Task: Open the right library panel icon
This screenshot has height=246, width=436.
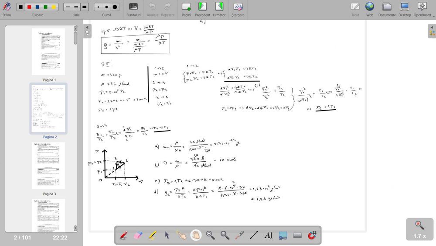Action: coord(432,33)
